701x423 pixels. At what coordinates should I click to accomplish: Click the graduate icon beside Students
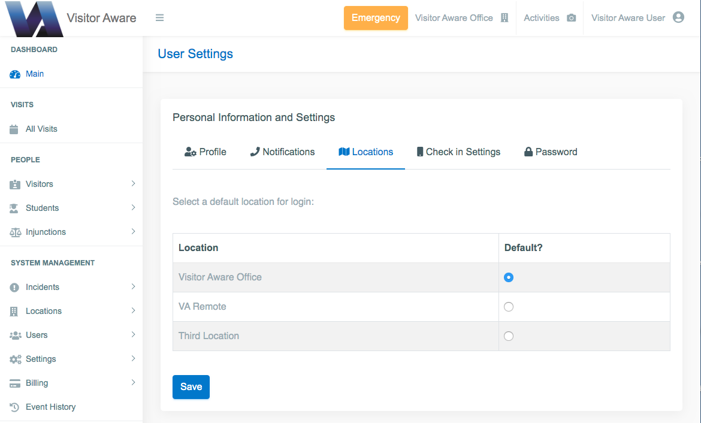[x=14, y=208]
